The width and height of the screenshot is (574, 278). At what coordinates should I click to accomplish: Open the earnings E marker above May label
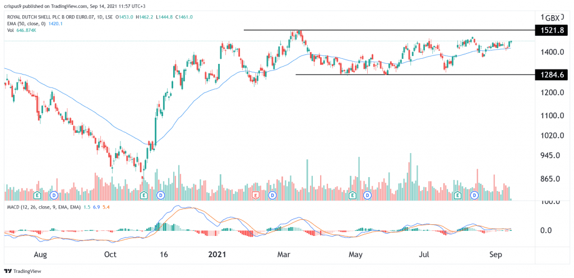click(x=352, y=196)
